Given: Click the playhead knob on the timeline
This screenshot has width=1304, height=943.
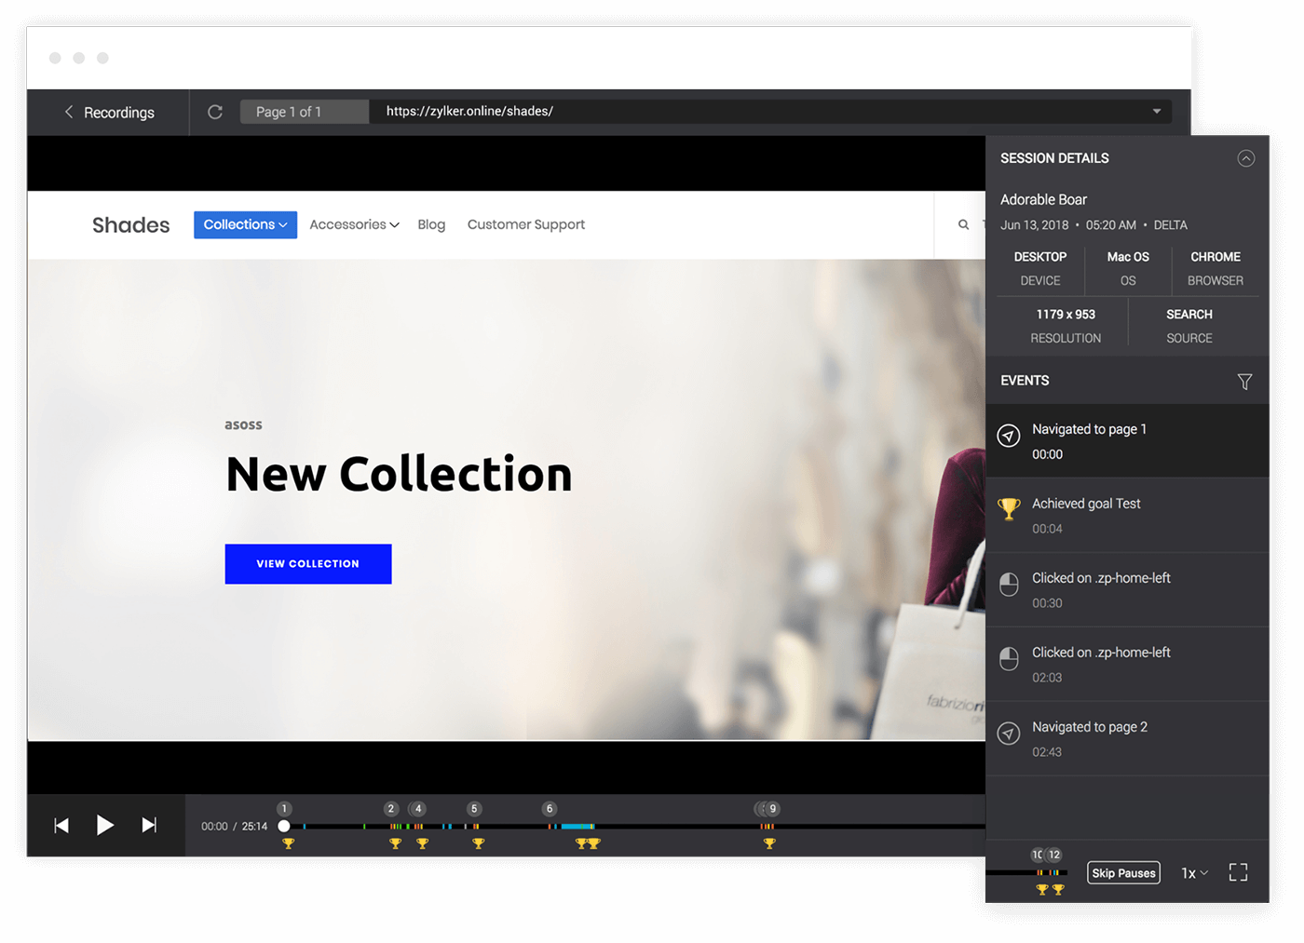Looking at the screenshot, I should pos(284,826).
